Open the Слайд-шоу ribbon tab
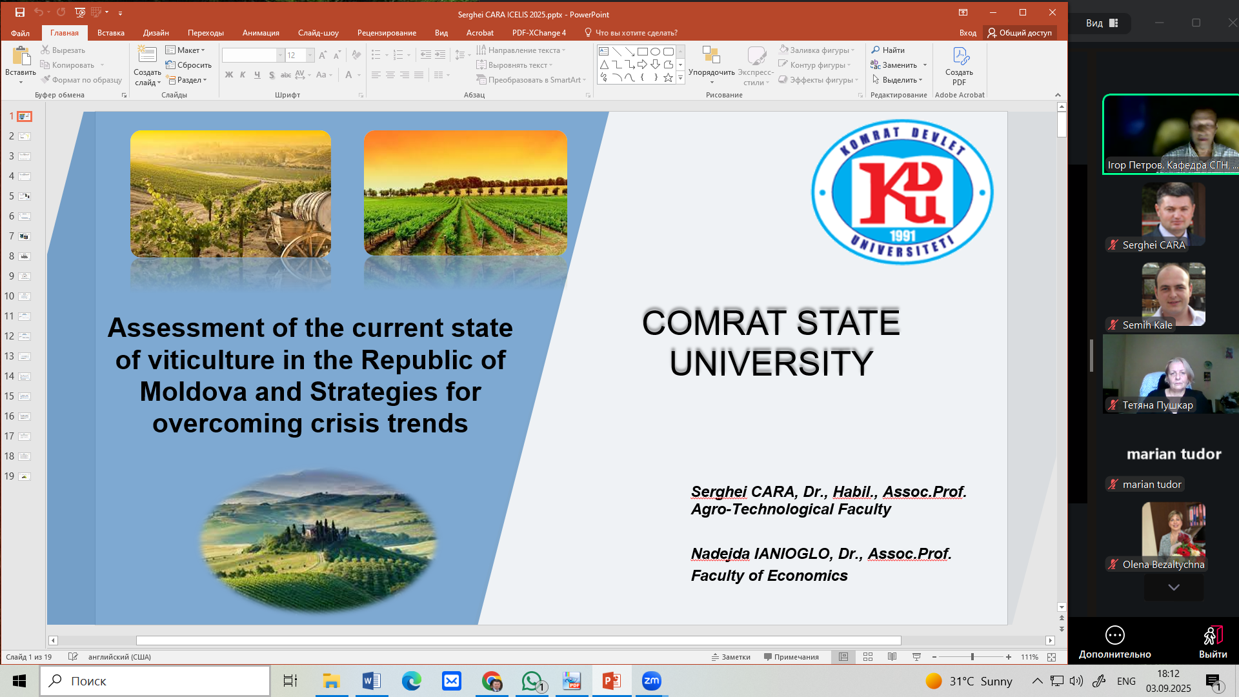The image size is (1239, 697). tap(318, 33)
